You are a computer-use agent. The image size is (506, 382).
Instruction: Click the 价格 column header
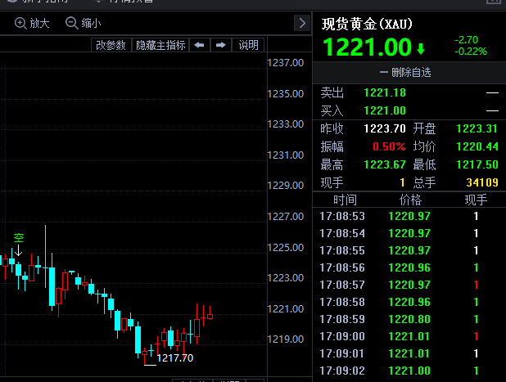point(410,200)
